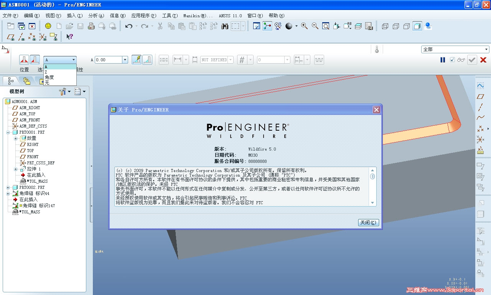
Task: Click the Undo arrow icon
Action: click(x=129, y=26)
